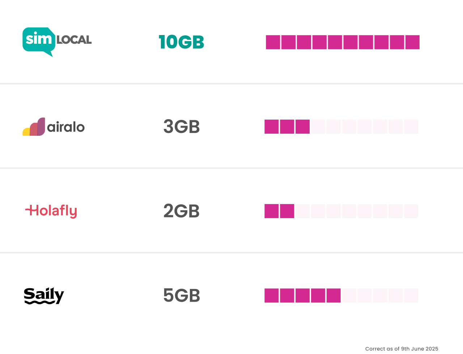Viewport: 463px width, 354px height.
Task: Click last filled block of Sim Local bar
Action: [x=412, y=42]
